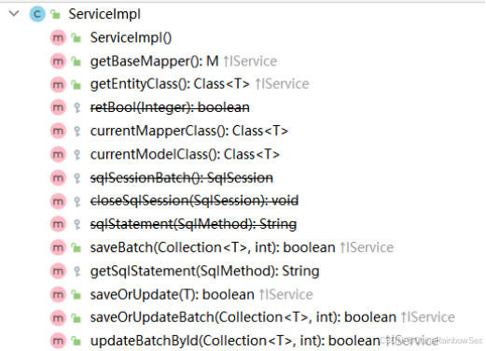
Task: Click the protected key icon beside currentMapperClass()
Action: pyautogui.click(x=76, y=131)
